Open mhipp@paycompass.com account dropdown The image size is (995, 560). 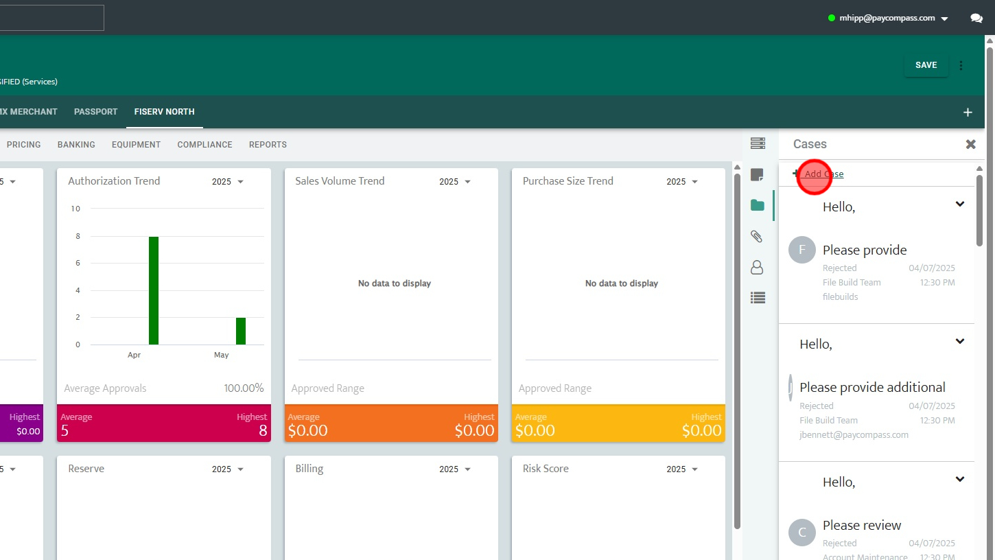coord(888,19)
